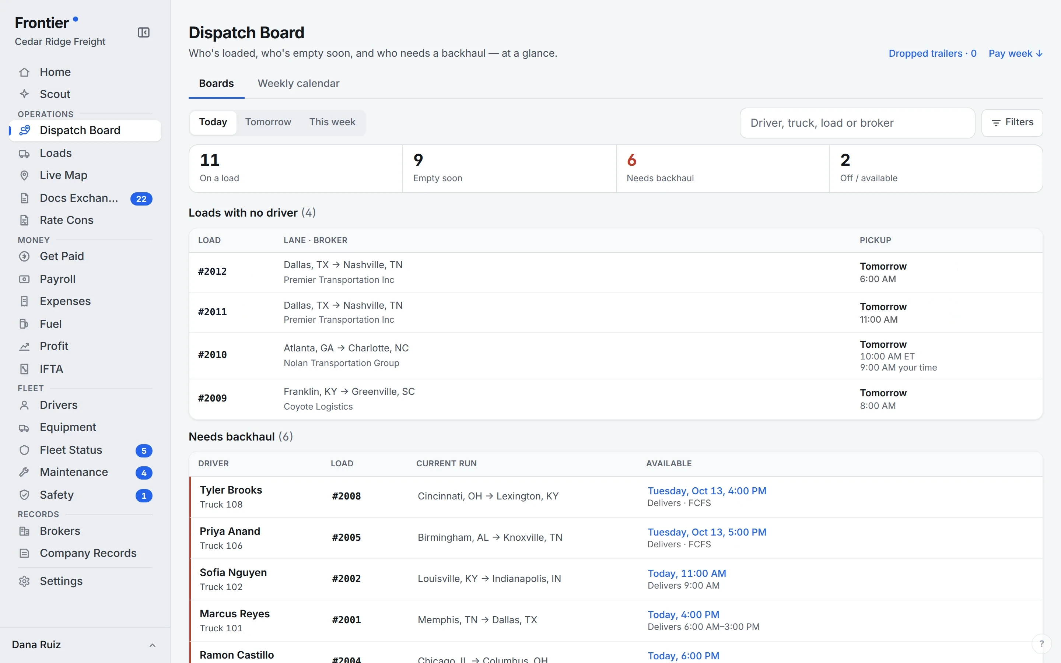Click the Rate Cons icon
1061x663 pixels.
(x=25, y=220)
